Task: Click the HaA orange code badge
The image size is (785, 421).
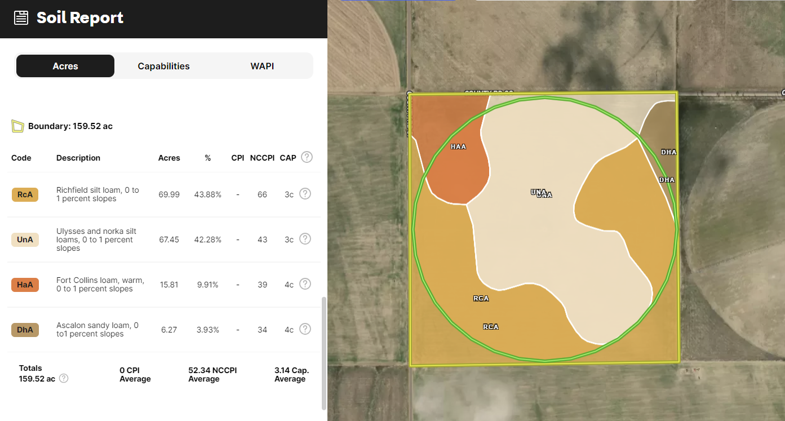Action: [25, 285]
